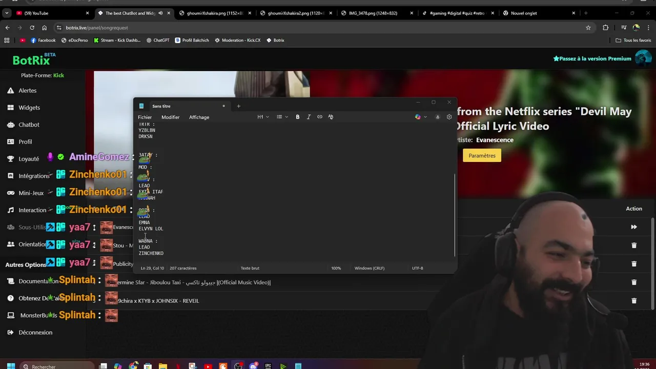Open list style dropdown in Notepad

[x=282, y=117]
